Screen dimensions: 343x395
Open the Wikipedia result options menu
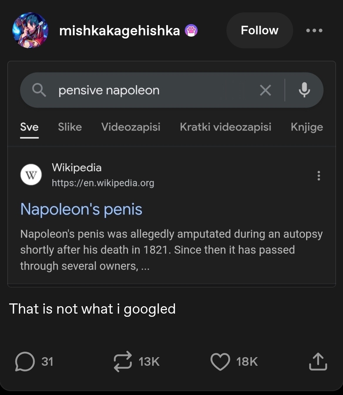[319, 176]
